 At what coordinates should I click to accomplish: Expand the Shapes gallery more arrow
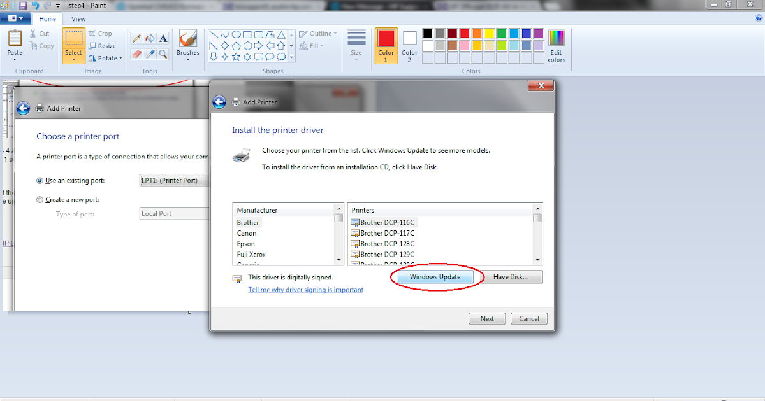291,57
